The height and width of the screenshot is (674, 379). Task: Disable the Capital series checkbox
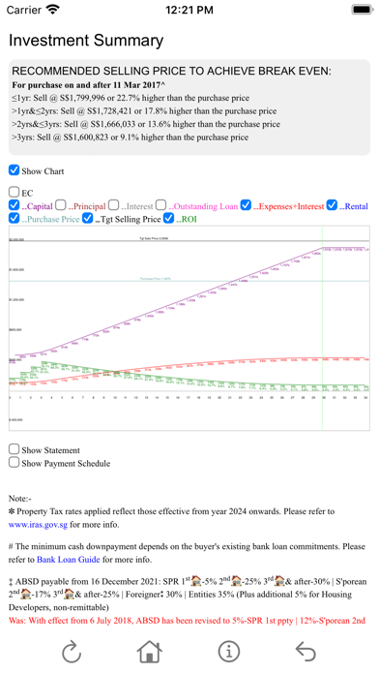click(x=15, y=205)
